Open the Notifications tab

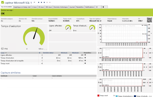90,7
